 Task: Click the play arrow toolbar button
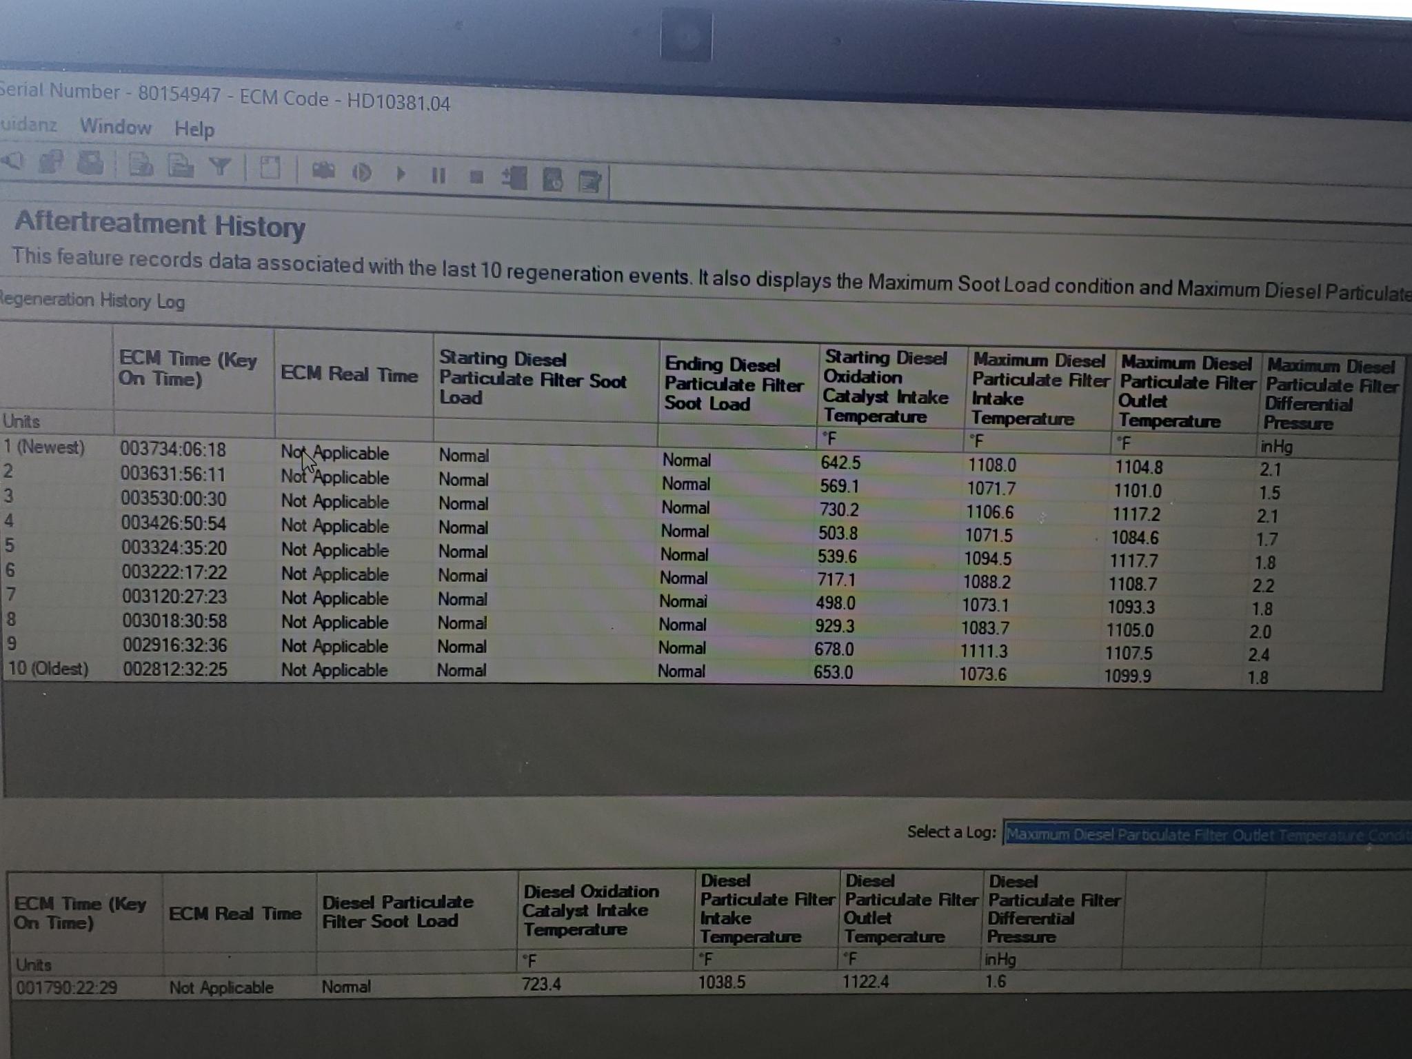tap(401, 174)
